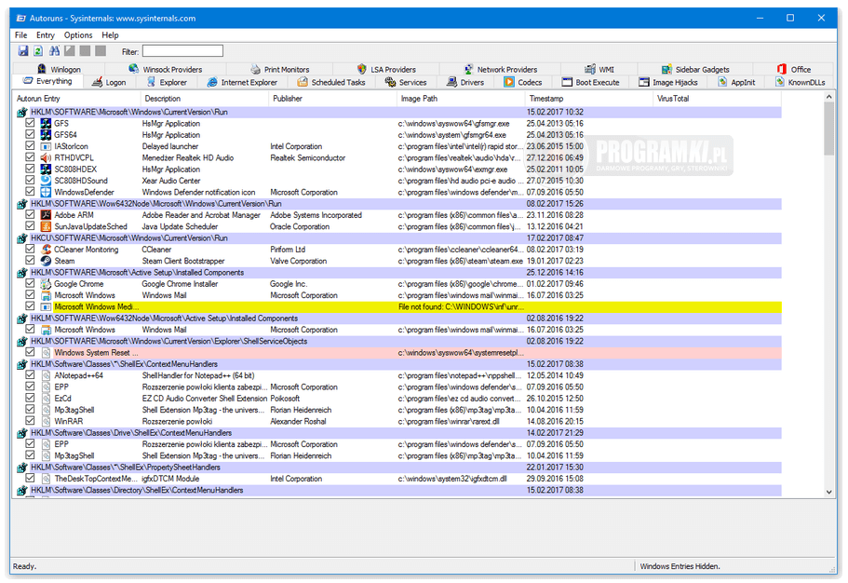The height and width of the screenshot is (583, 848).
Task: Click registry icon for HKCU Run key
Action: click(22, 238)
